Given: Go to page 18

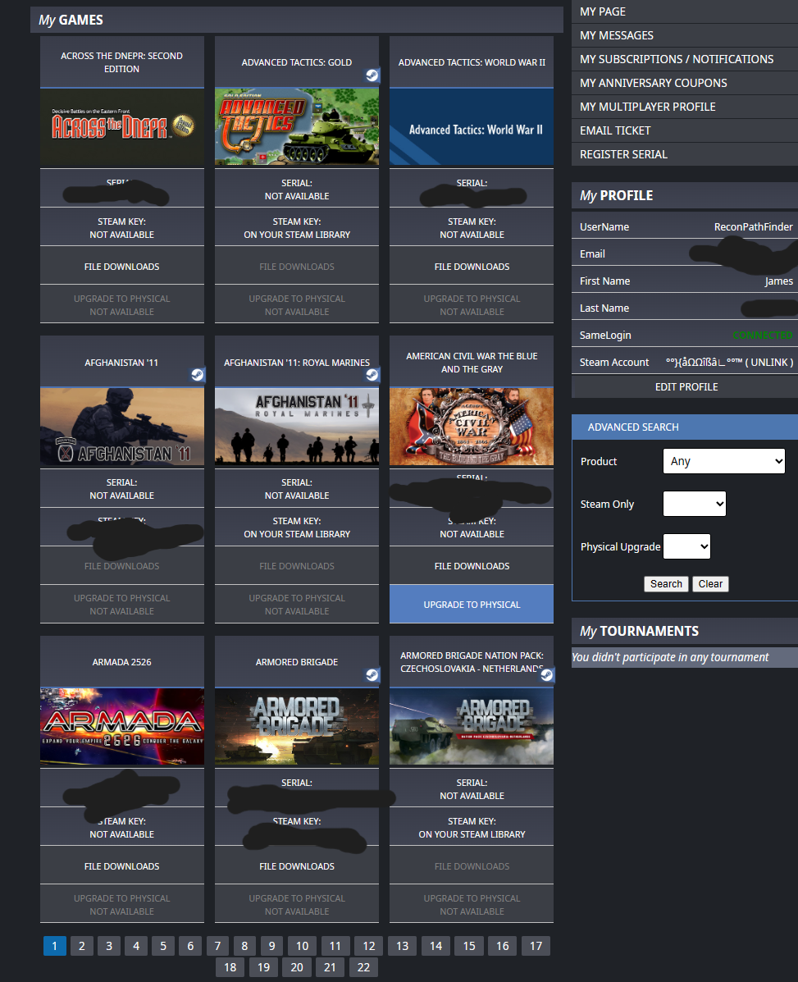Looking at the screenshot, I should pos(230,967).
